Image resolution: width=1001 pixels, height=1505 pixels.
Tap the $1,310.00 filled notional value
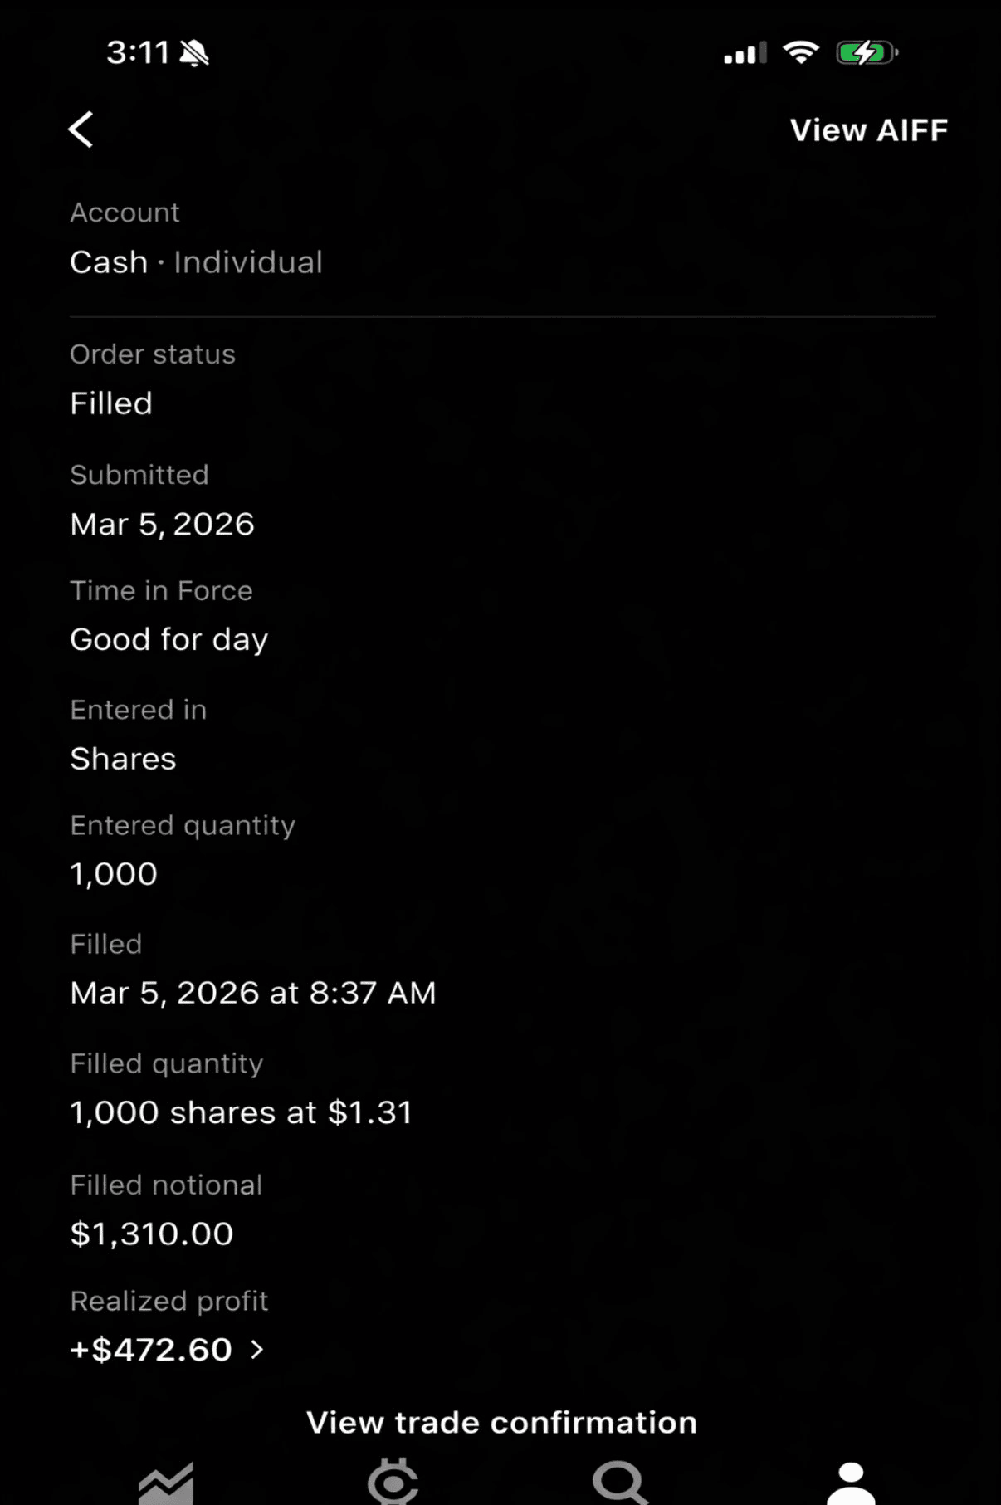point(152,1234)
